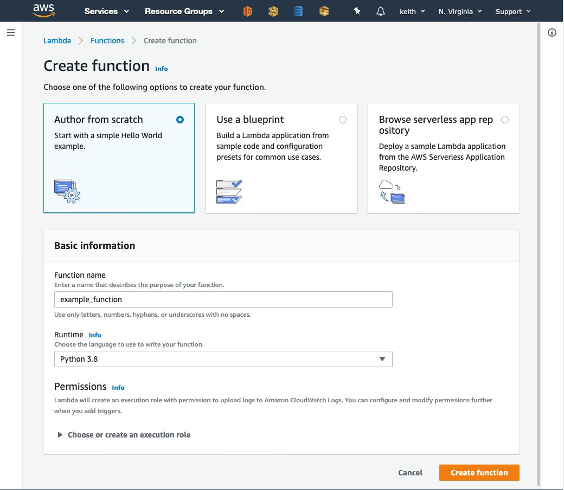Click the pushpin shortcuts icon

coord(357,11)
